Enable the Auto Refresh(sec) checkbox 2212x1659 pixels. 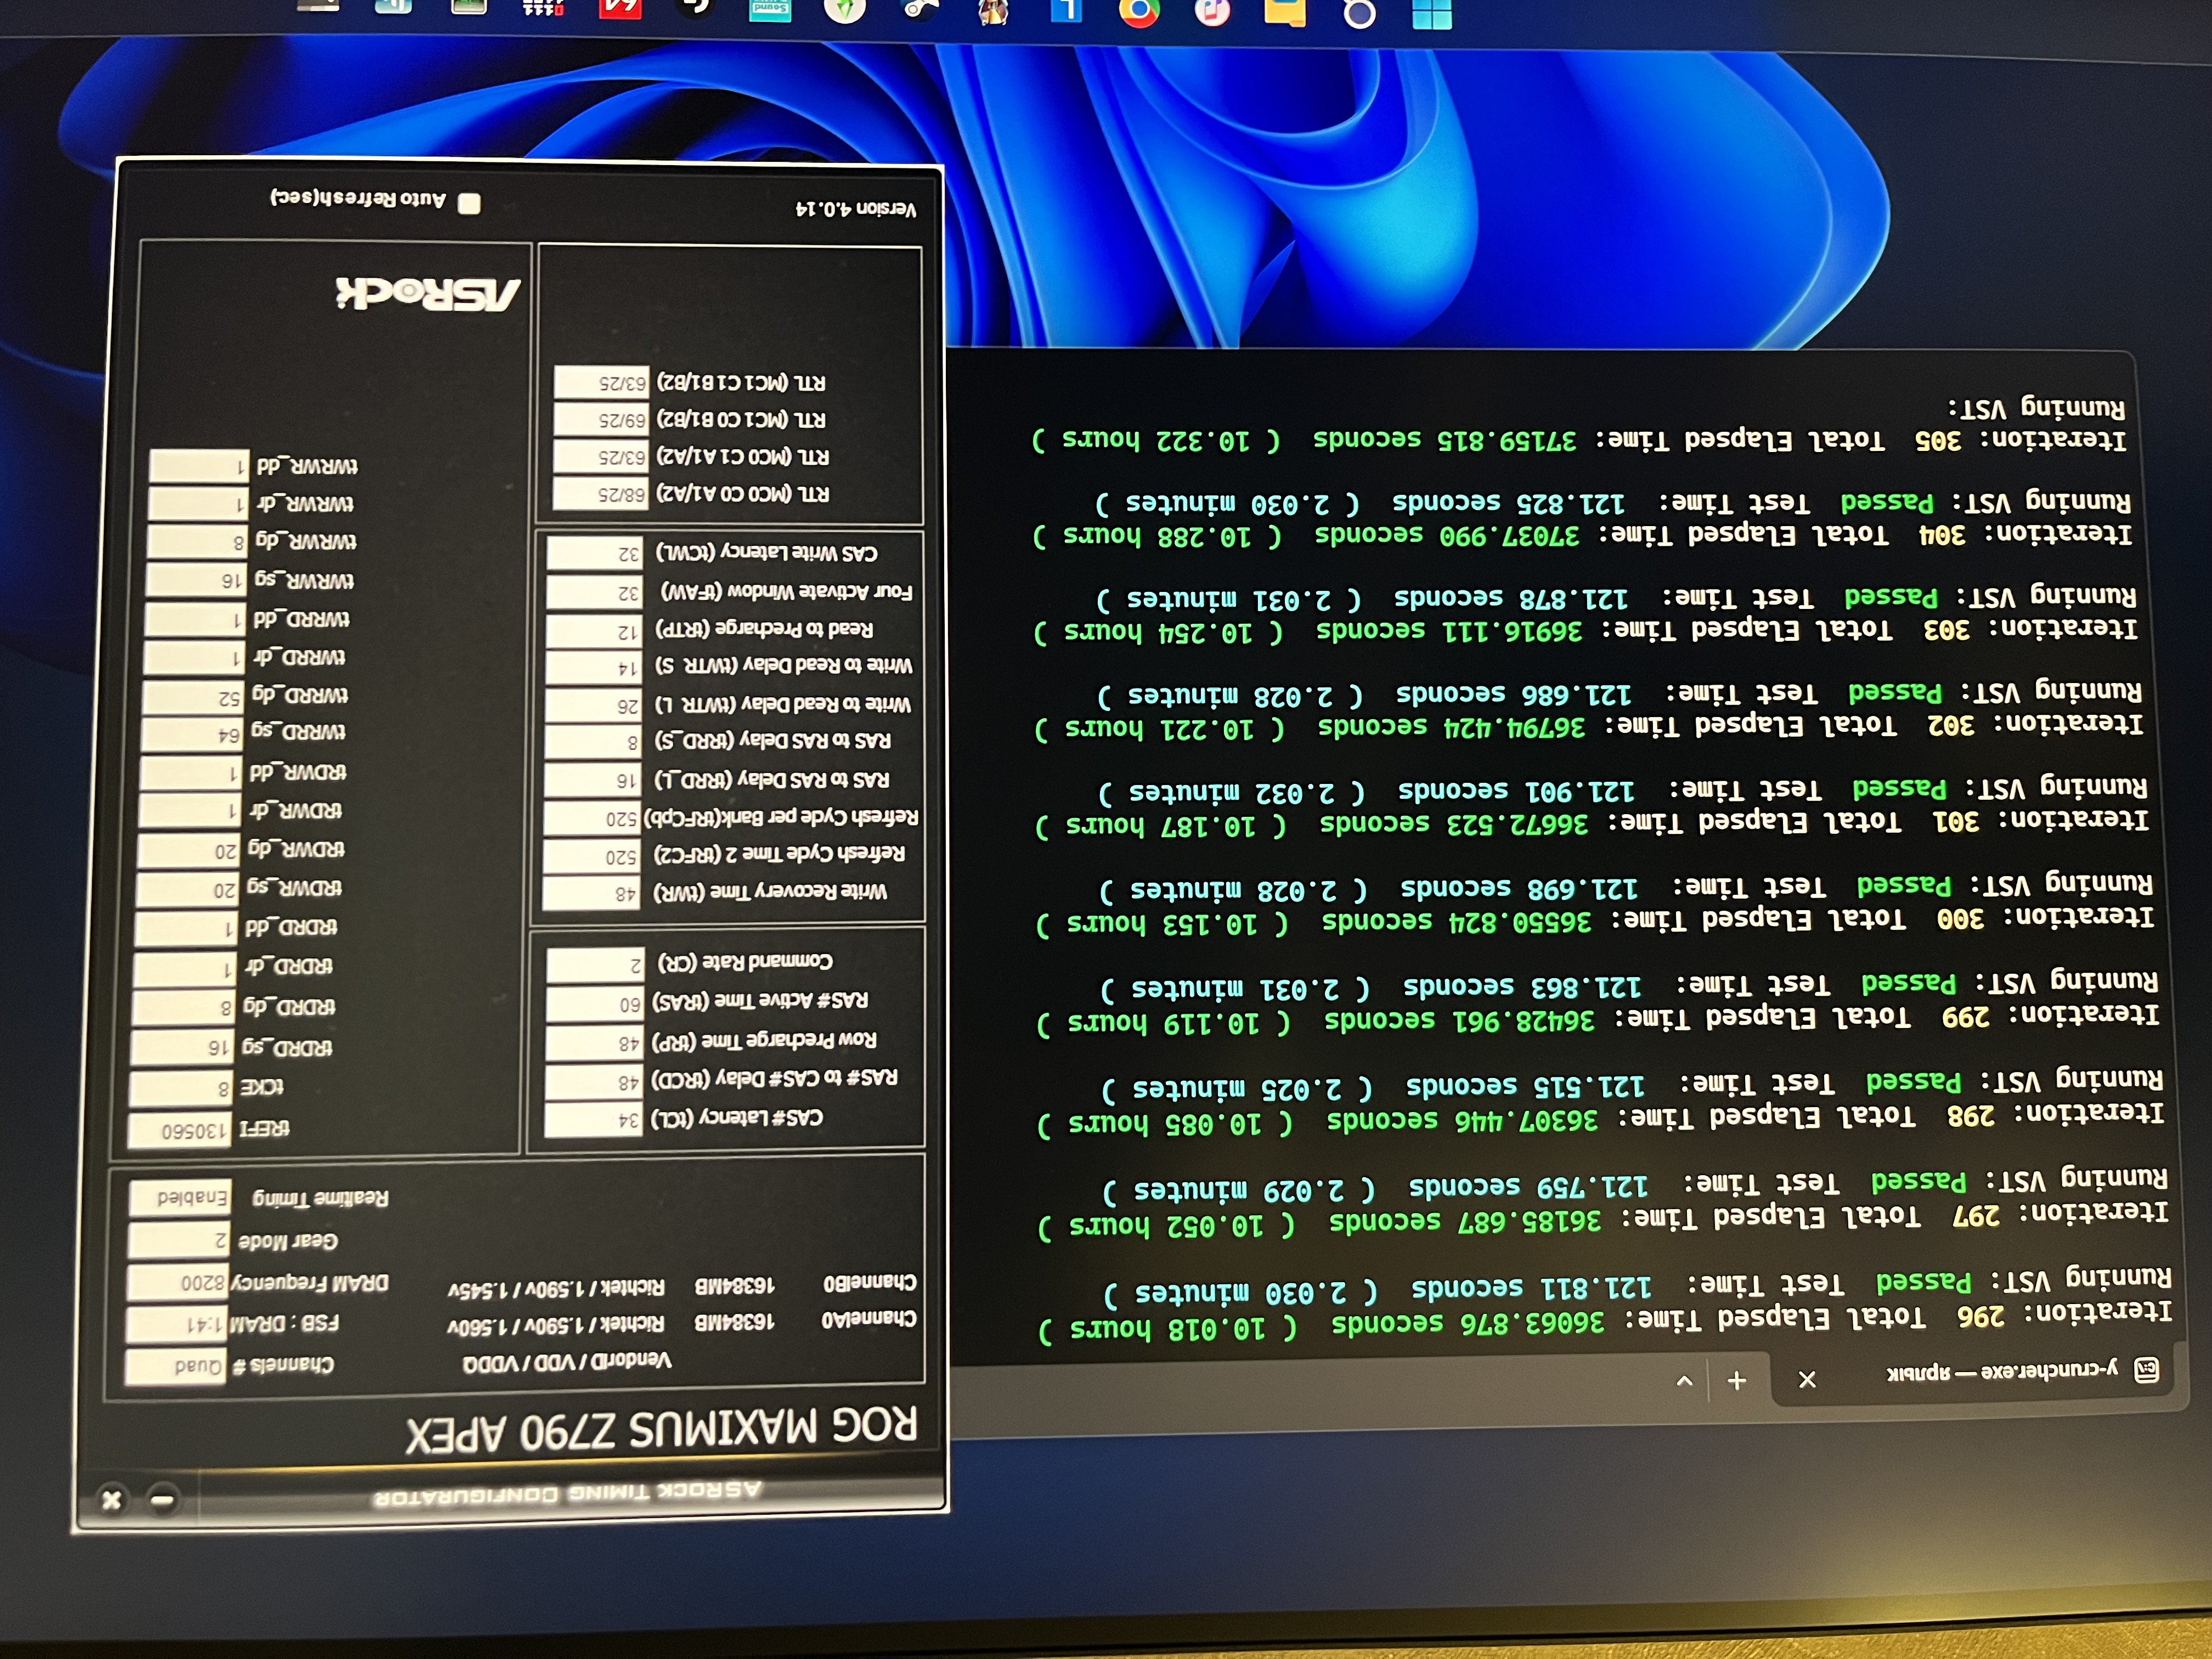tap(469, 204)
